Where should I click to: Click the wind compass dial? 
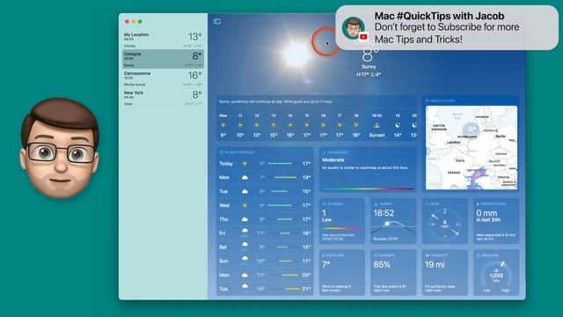click(444, 224)
